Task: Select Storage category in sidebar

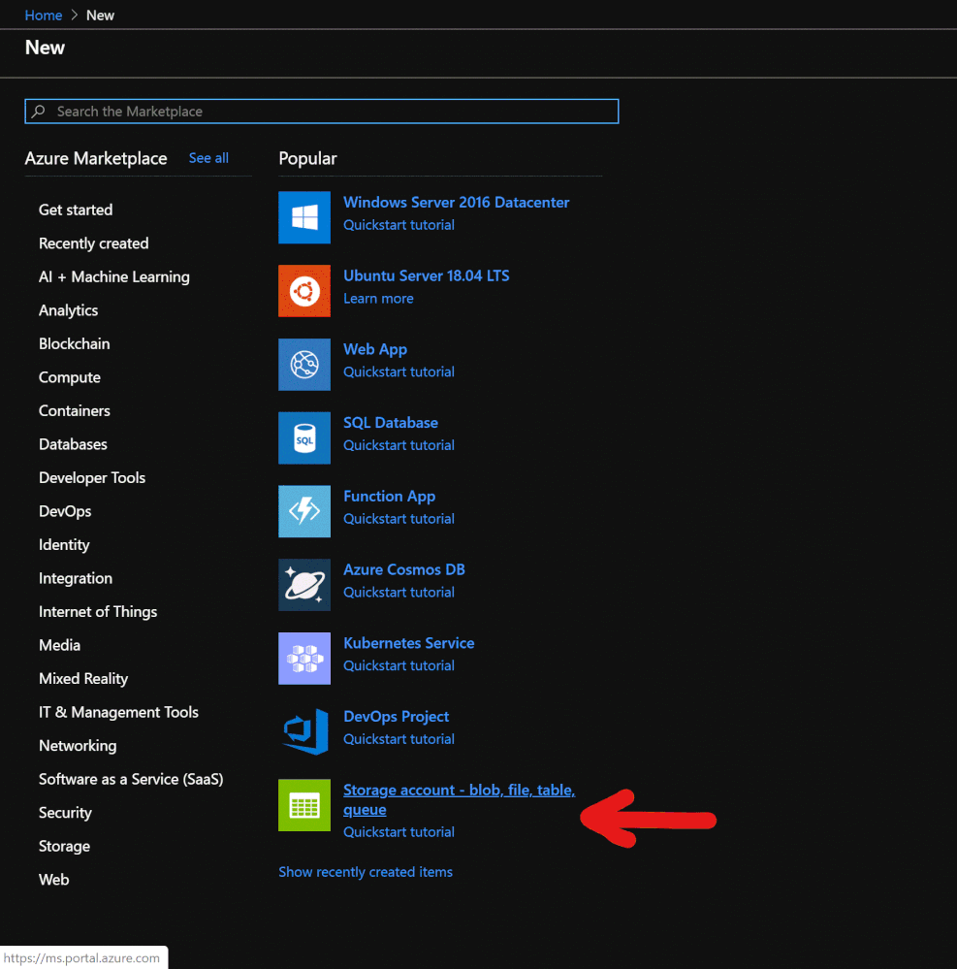Action: click(x=64, y=846)
